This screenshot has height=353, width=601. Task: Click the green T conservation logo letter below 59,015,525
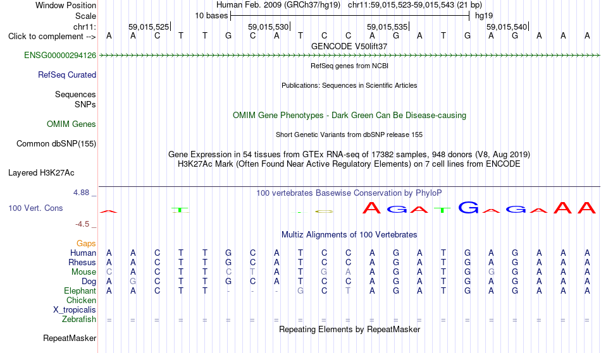[180, 210]
